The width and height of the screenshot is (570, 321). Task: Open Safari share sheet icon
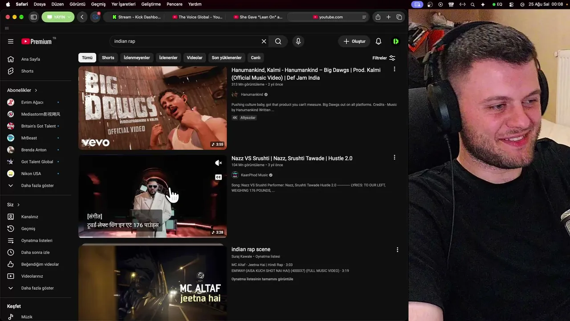378,17
